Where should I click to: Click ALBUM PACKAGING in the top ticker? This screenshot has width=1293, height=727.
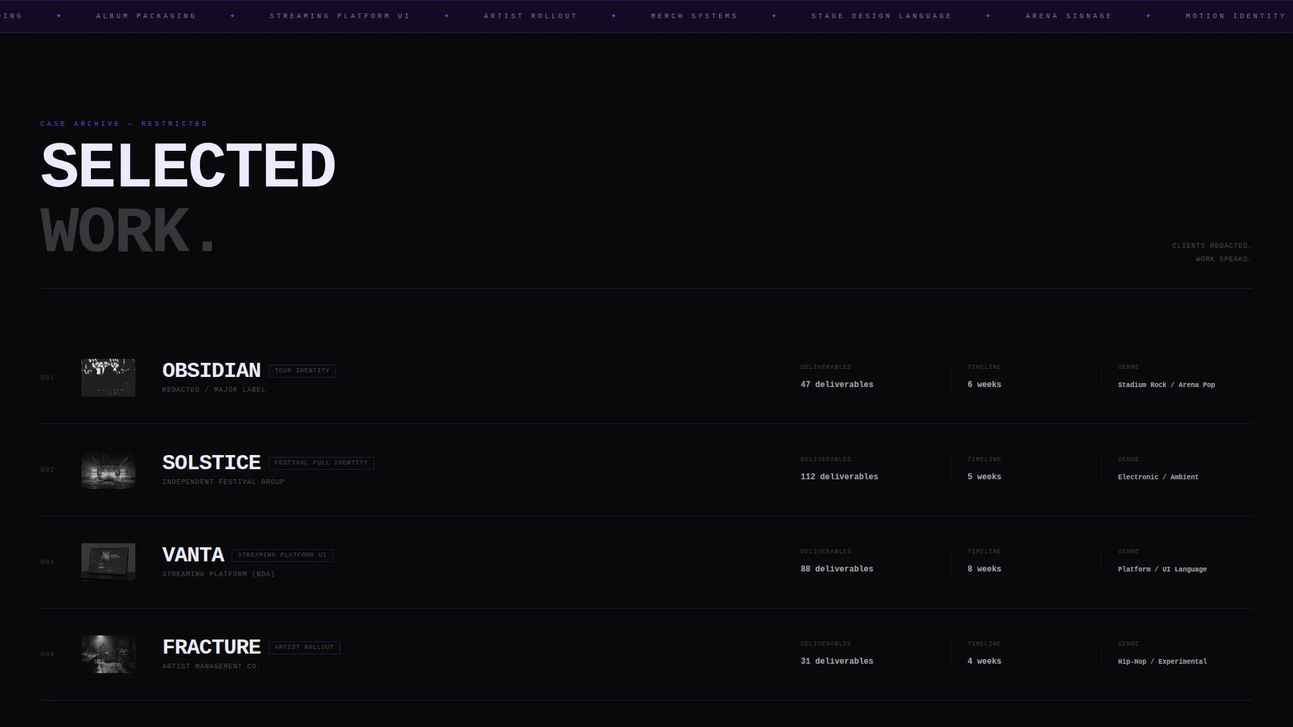[x=146, y=16]
